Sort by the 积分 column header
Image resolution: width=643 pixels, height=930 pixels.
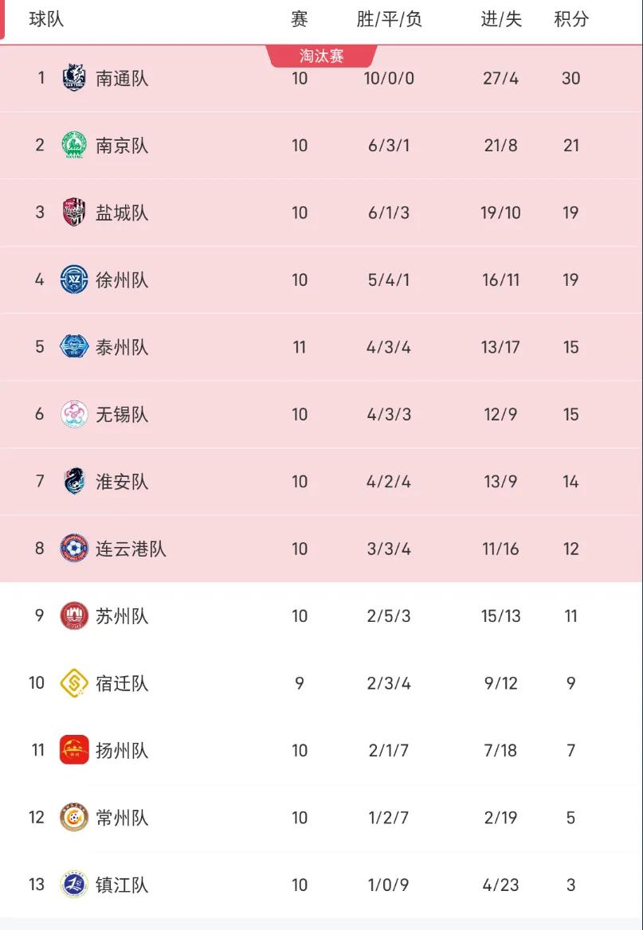click(x=571, y=20)
